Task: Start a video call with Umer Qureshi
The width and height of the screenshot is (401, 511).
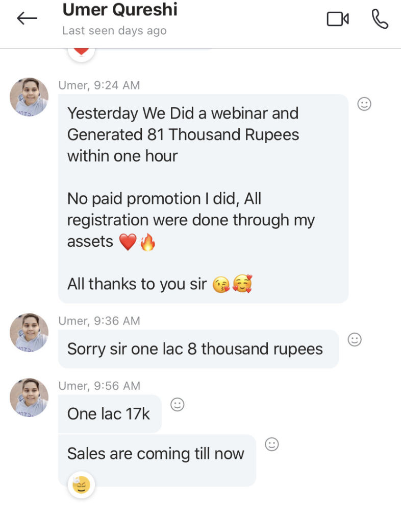Action: (337, 19)
